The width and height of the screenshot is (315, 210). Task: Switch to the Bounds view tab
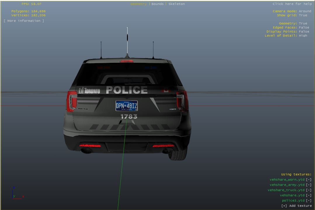(157, 4)
